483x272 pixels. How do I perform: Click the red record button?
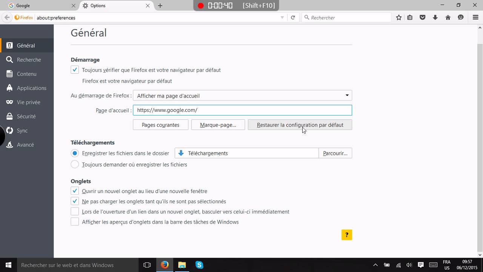coord(201,6)
